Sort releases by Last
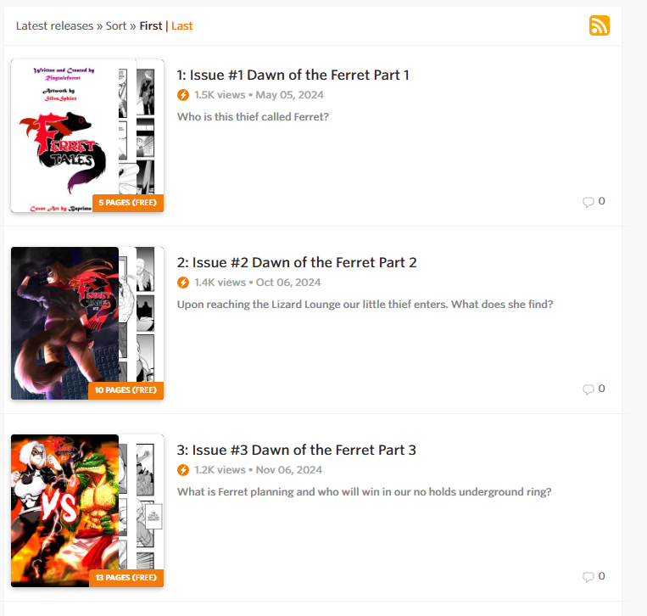The image size is (647, 616). (182, 26)
